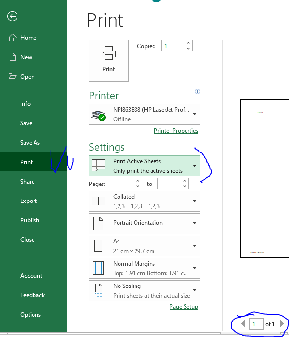This screenshot has height=337, width=289.
Task: Open the Feedback page
Action: pos(34,295)
